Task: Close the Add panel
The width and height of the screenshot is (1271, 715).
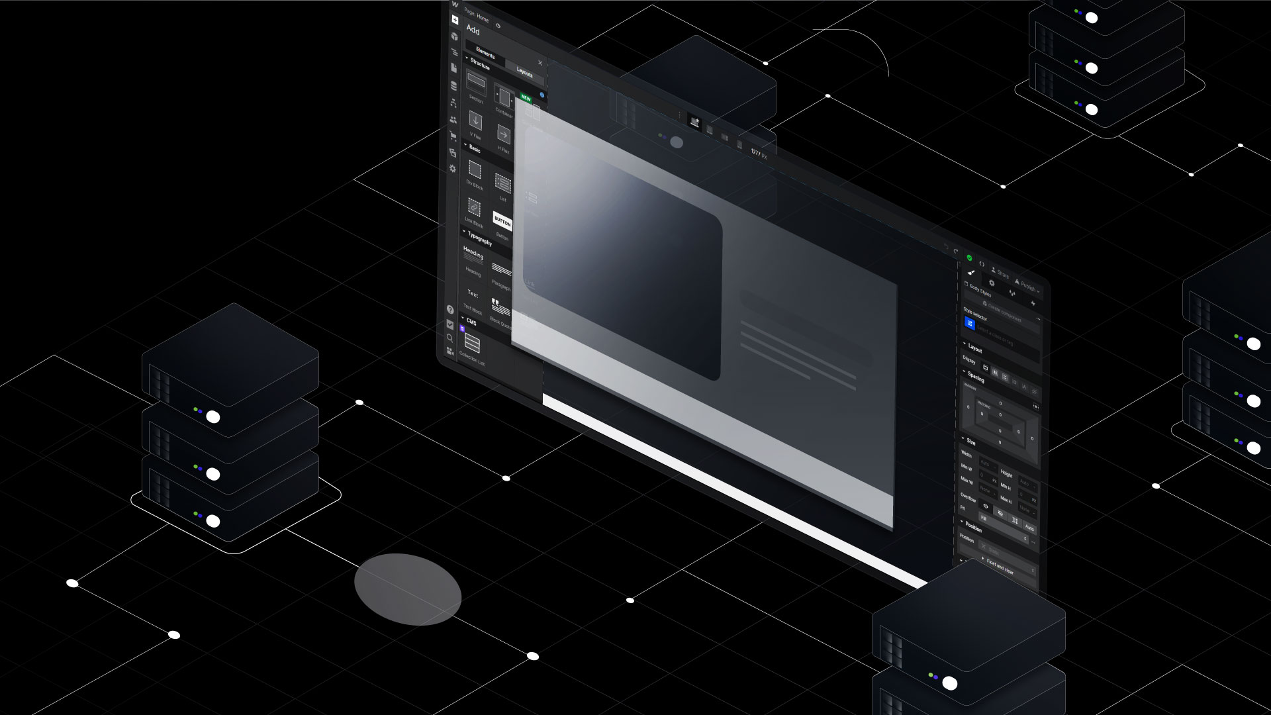Action: click(x=540, y=63)
